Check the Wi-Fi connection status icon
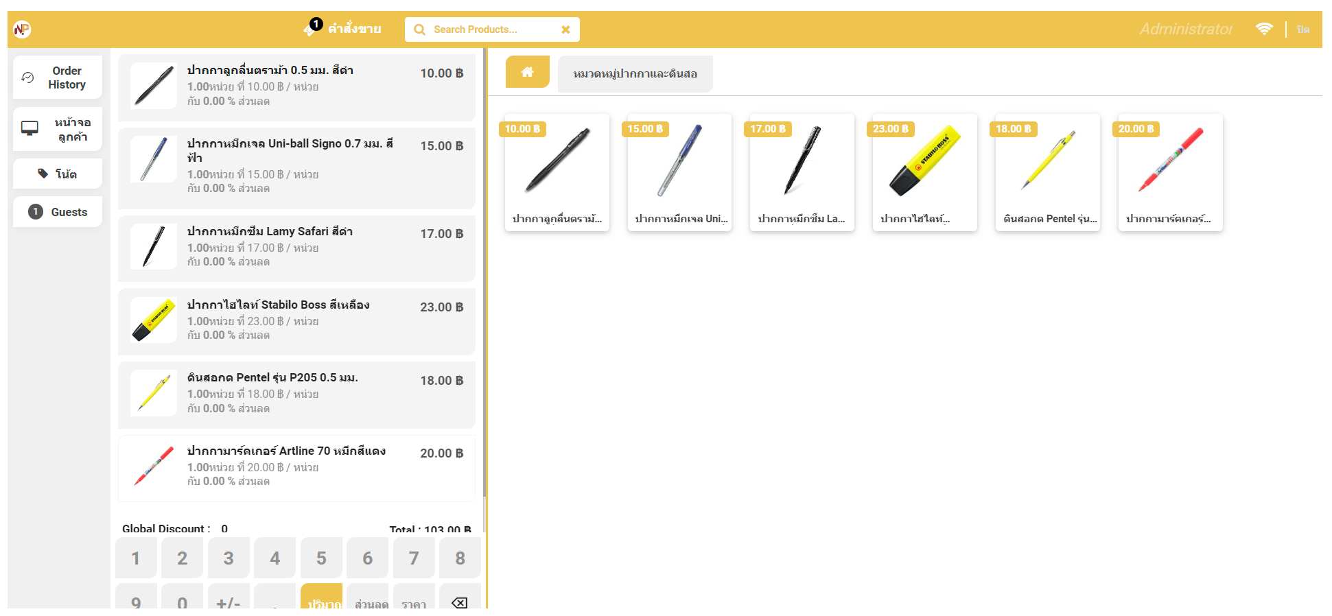 pos(1264,29)
